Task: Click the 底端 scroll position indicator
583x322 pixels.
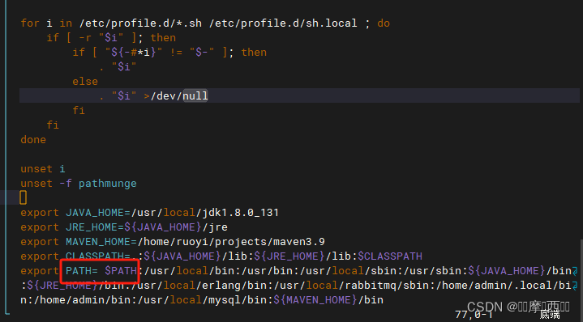Action: pos(550,315)
